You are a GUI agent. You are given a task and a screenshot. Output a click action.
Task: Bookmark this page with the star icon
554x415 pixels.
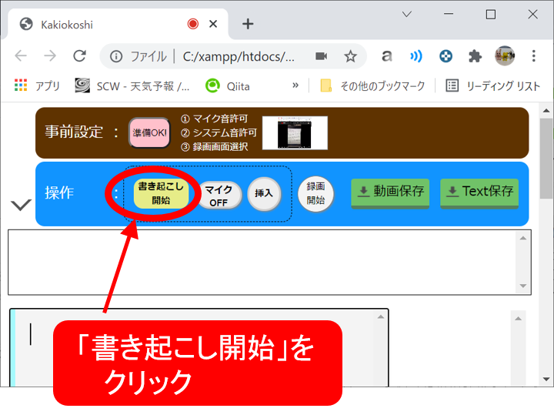[x=351, y=56]
